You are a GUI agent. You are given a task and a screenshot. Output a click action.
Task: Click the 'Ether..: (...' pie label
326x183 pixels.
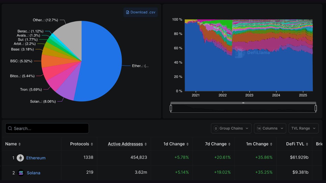click(x=140, y=66)
